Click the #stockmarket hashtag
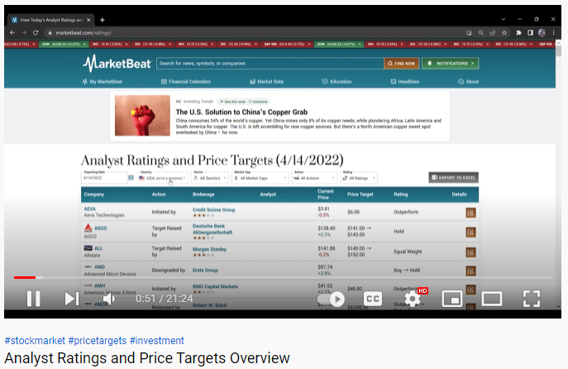This screenshot has height=369, width=568. point(35,341)
